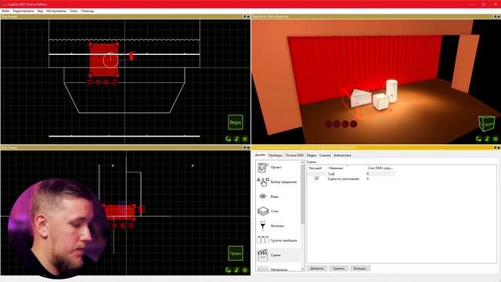Open the Помощь menu
The image size is (501, 282).
[x=87, y=11]
